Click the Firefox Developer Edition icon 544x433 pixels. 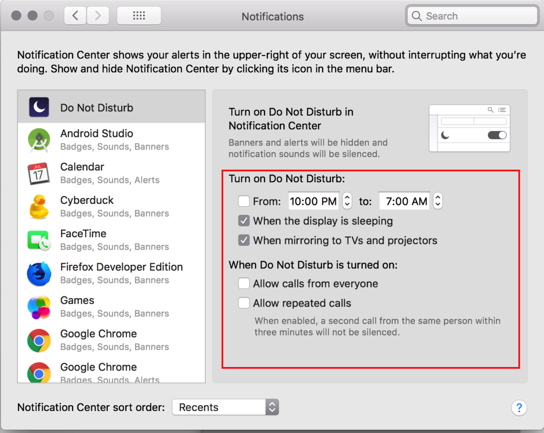pyautogui.click(x=39, y=273)
